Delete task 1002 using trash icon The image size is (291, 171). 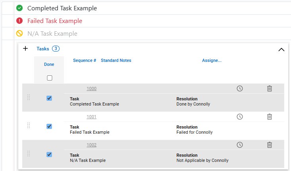pos(270,145)
